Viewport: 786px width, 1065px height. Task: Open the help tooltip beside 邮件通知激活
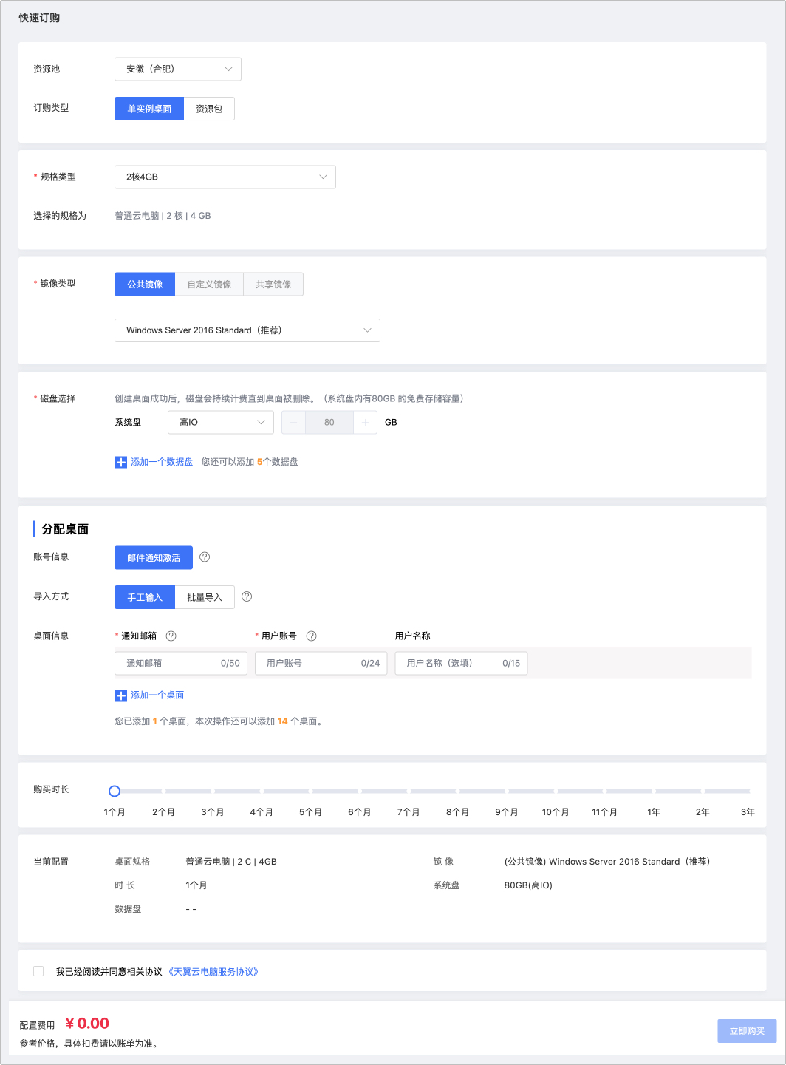point(204,557)
